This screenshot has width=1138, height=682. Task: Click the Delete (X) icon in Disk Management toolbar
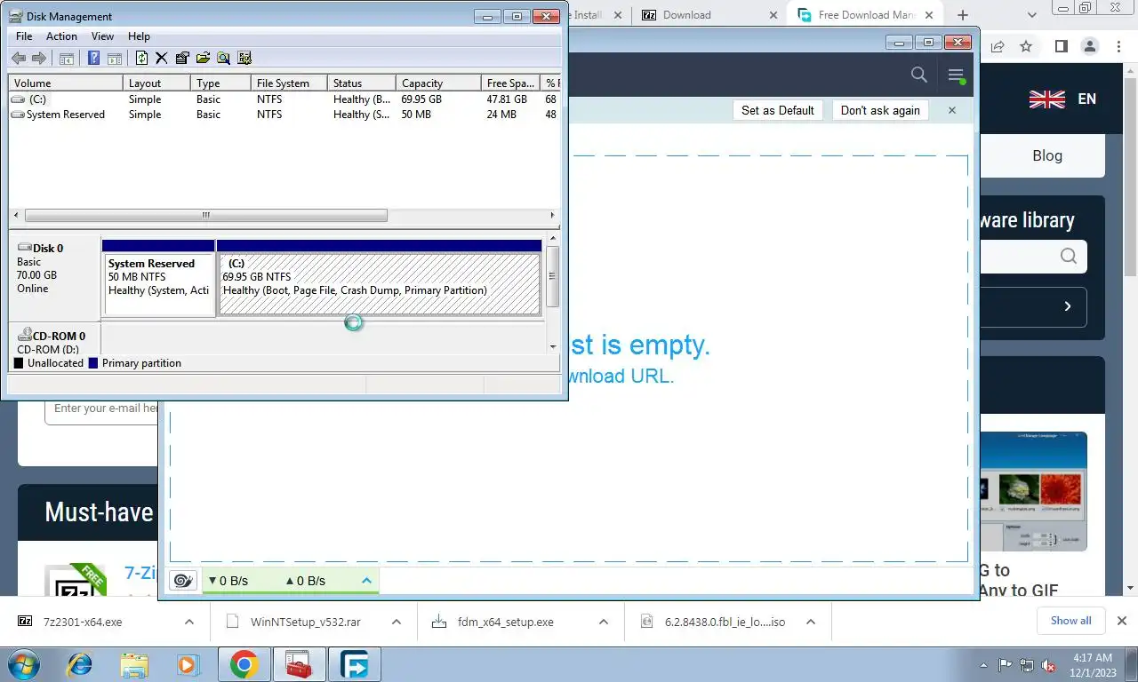(162, 59)
